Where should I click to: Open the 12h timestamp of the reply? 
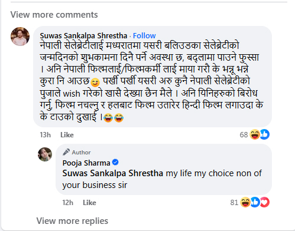tap(68, 203)
